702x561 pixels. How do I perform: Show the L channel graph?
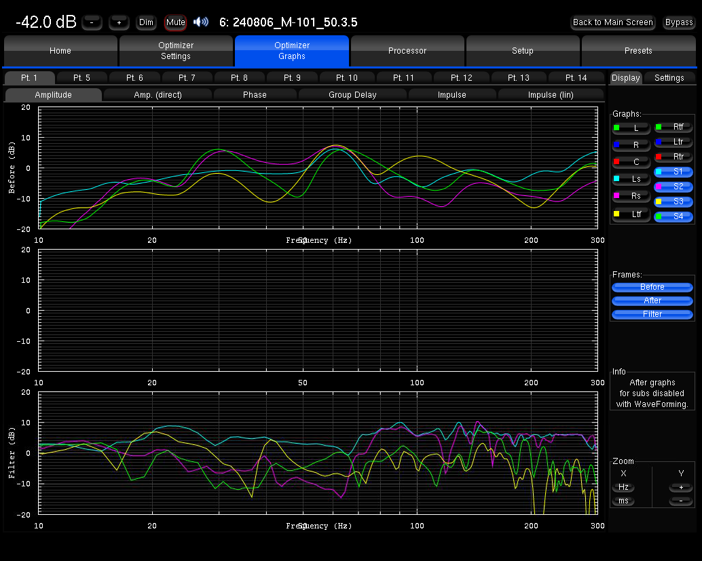631,128
